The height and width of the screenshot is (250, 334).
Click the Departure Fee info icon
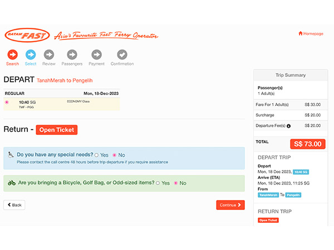288,126
